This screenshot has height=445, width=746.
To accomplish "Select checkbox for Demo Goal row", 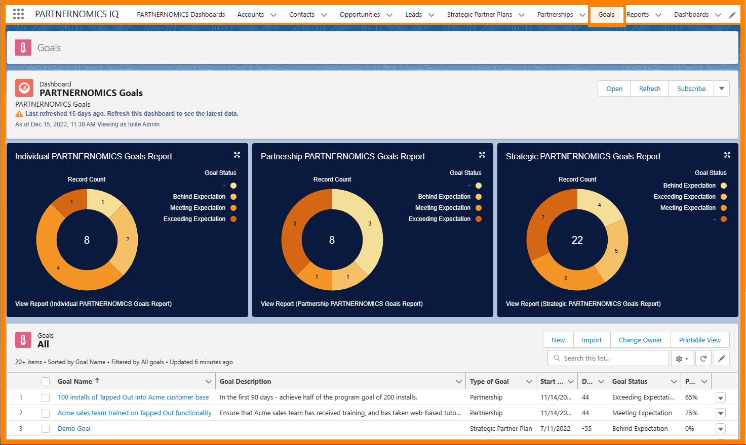I will coord(46,429).
